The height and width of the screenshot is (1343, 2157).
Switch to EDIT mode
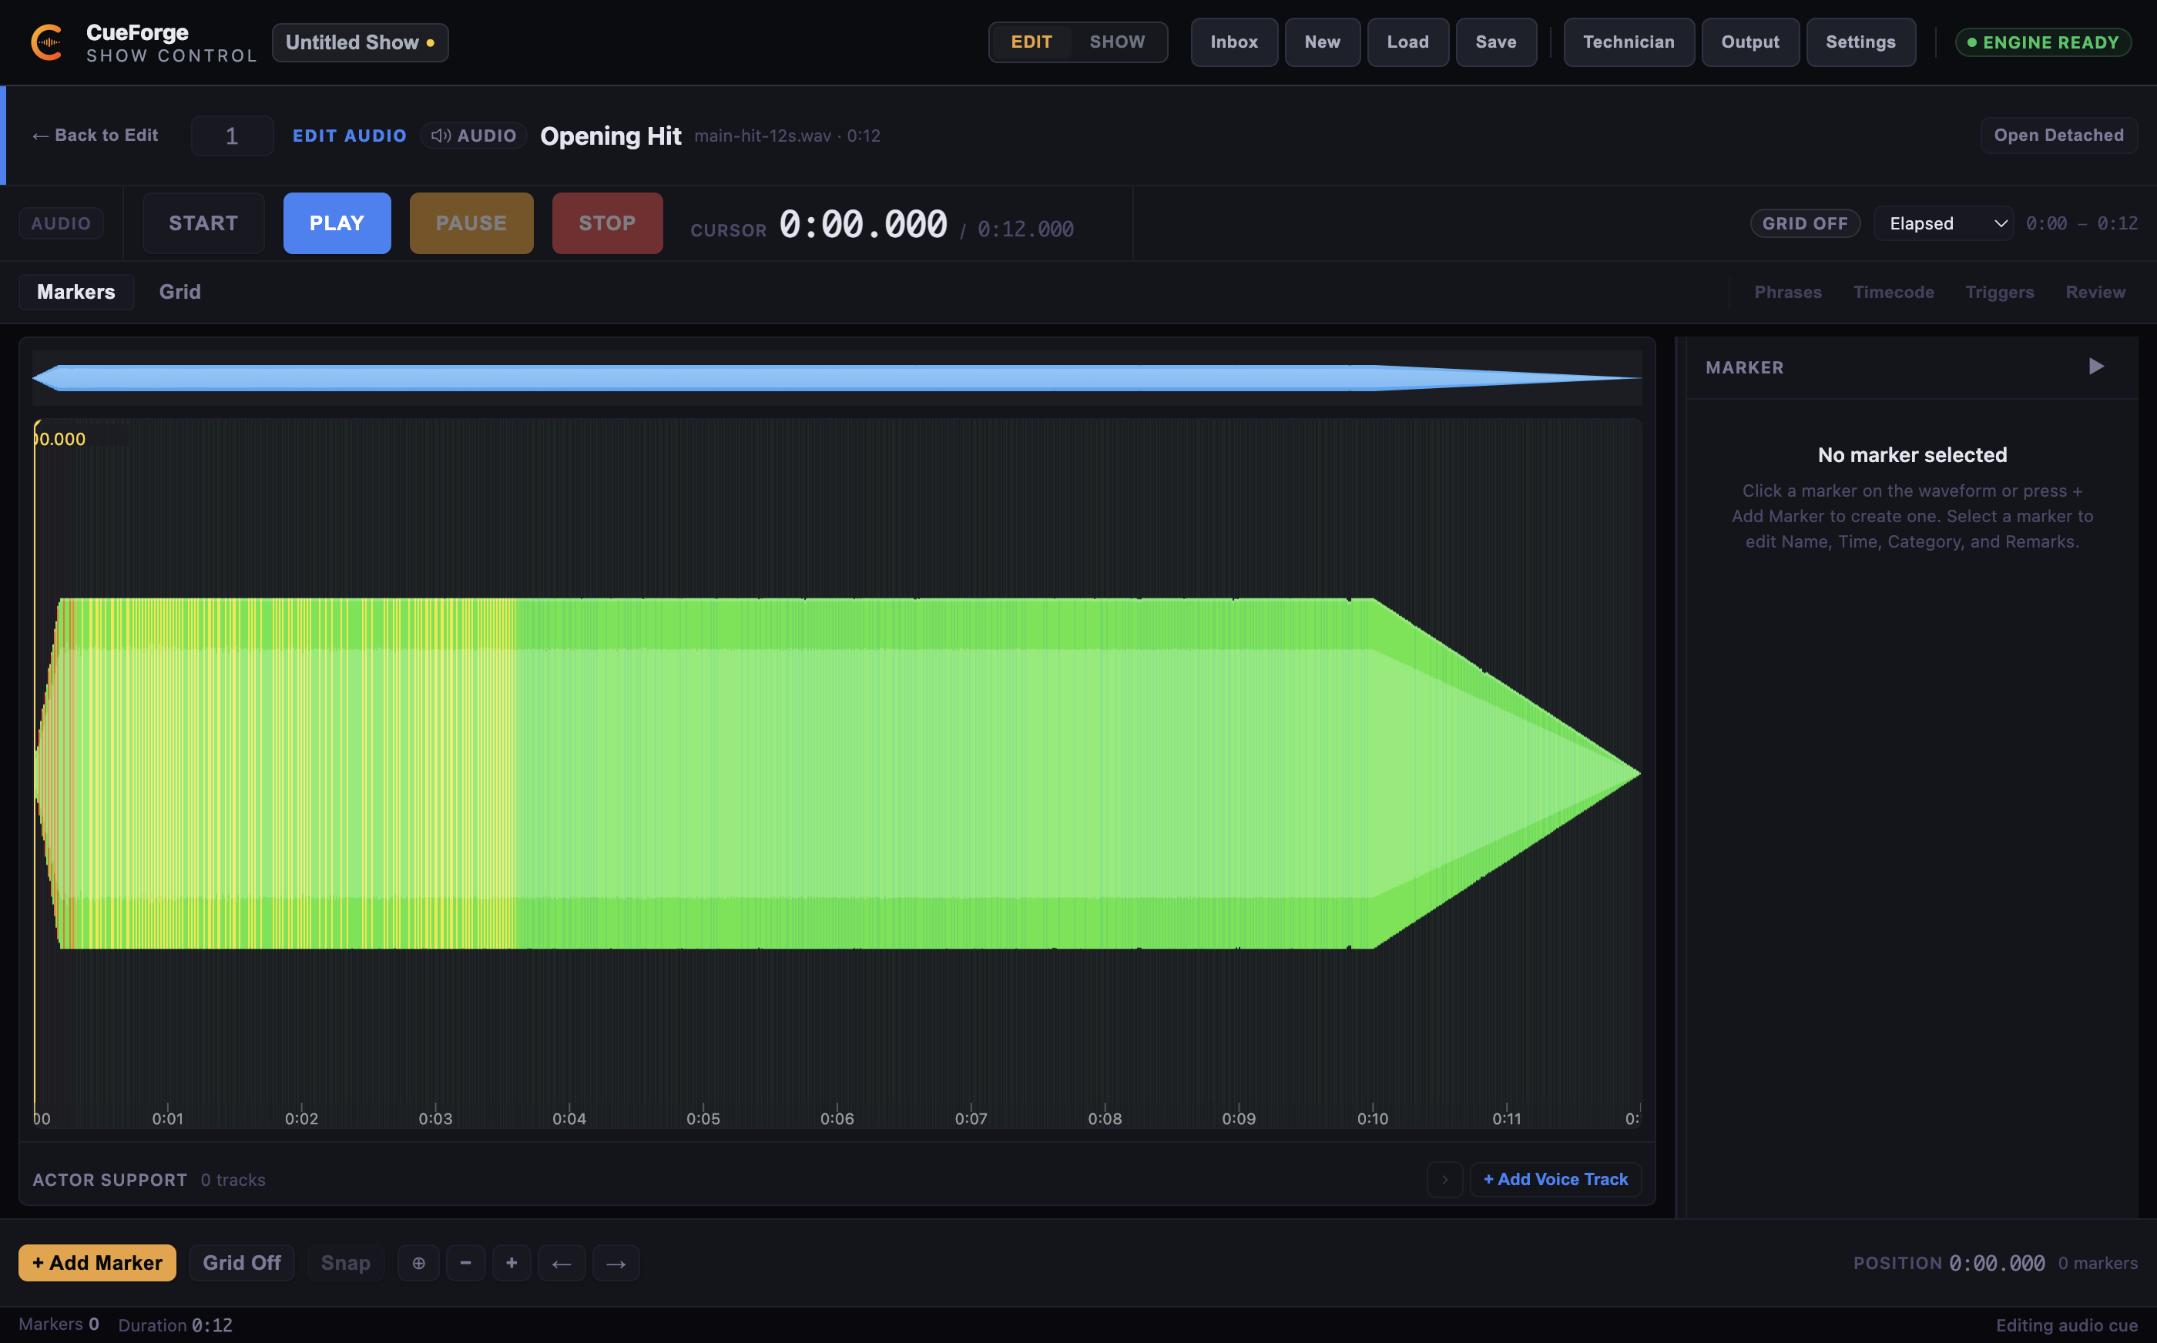pyautogui.click(x=1032, y=42)
